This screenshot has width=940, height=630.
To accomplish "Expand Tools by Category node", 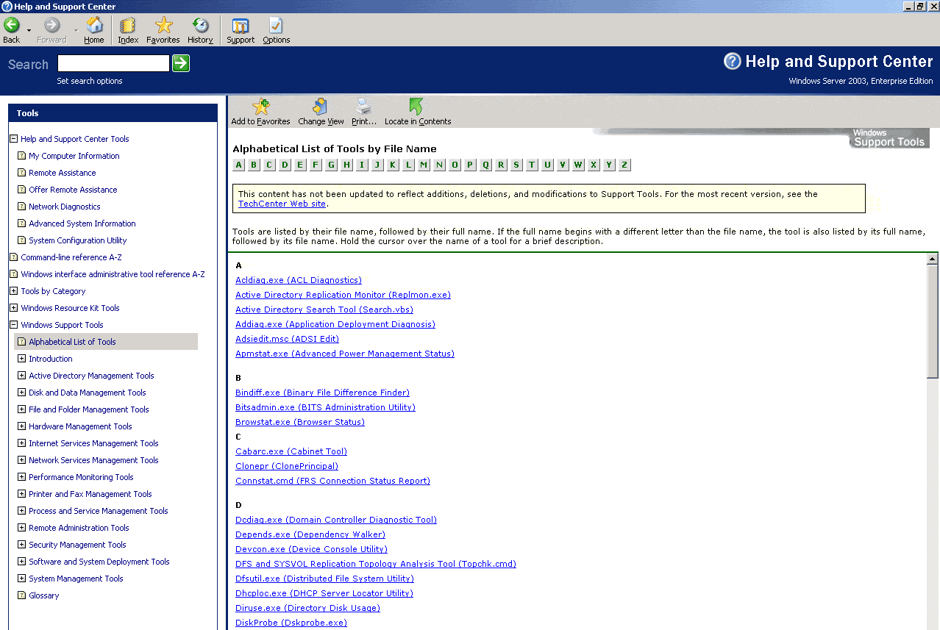I will coord(13,291).
